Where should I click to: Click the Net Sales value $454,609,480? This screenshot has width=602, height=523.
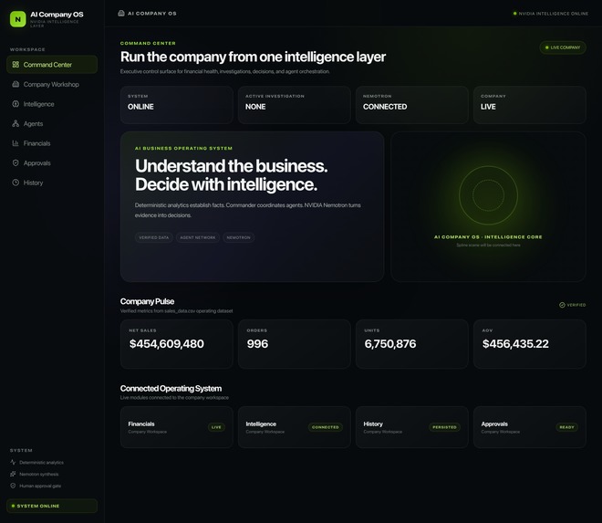click(x=167, y=343)
